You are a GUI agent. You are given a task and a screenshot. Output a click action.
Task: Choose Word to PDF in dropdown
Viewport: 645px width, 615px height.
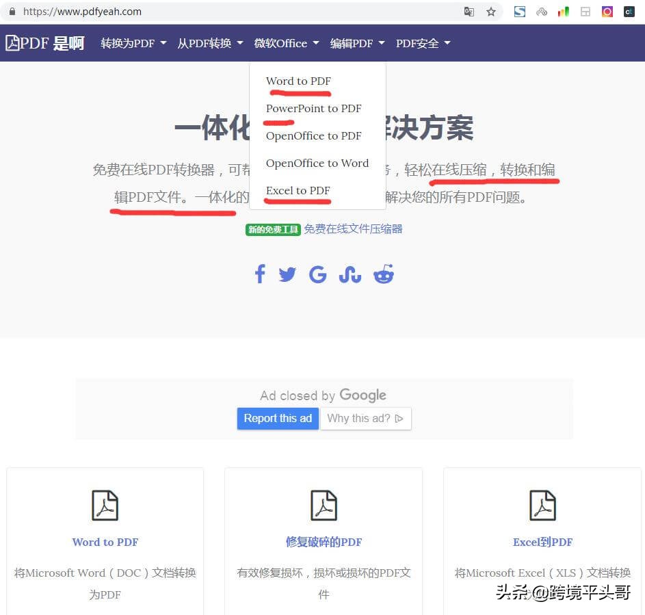[x=298, y=81]
